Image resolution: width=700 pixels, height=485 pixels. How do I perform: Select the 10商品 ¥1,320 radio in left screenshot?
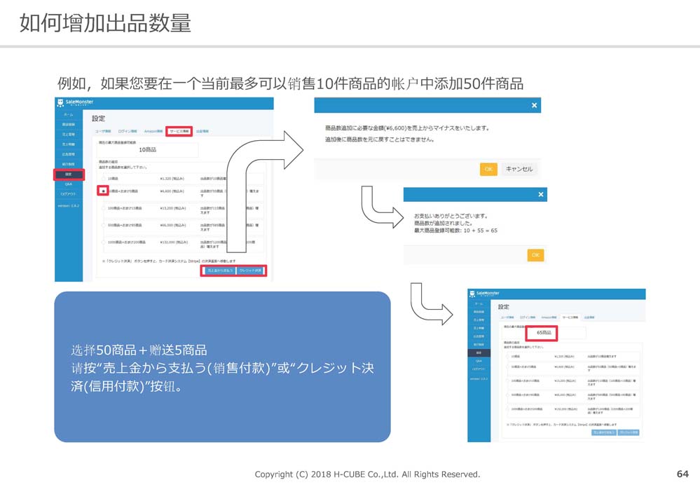pos(104,179)
